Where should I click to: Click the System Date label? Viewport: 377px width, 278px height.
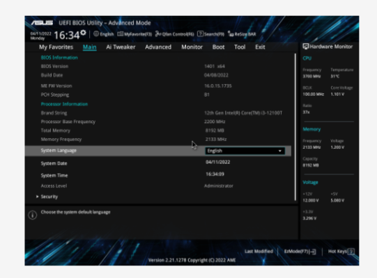(x=54, y=163)
